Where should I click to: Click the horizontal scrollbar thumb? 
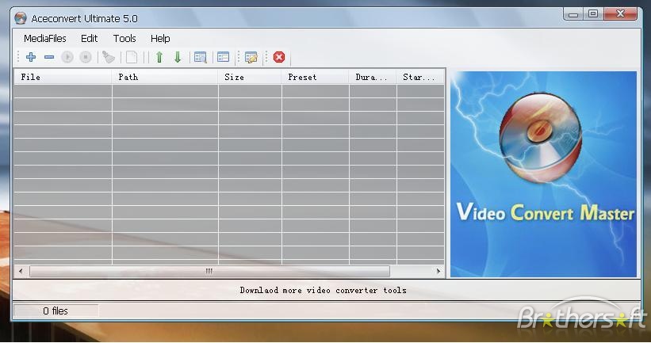[209, 271]
